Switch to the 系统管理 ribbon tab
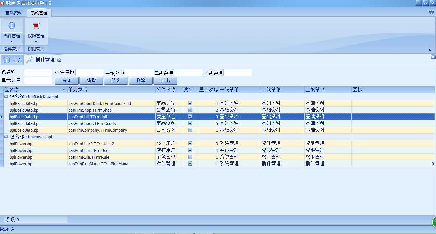 coord(39,13)
